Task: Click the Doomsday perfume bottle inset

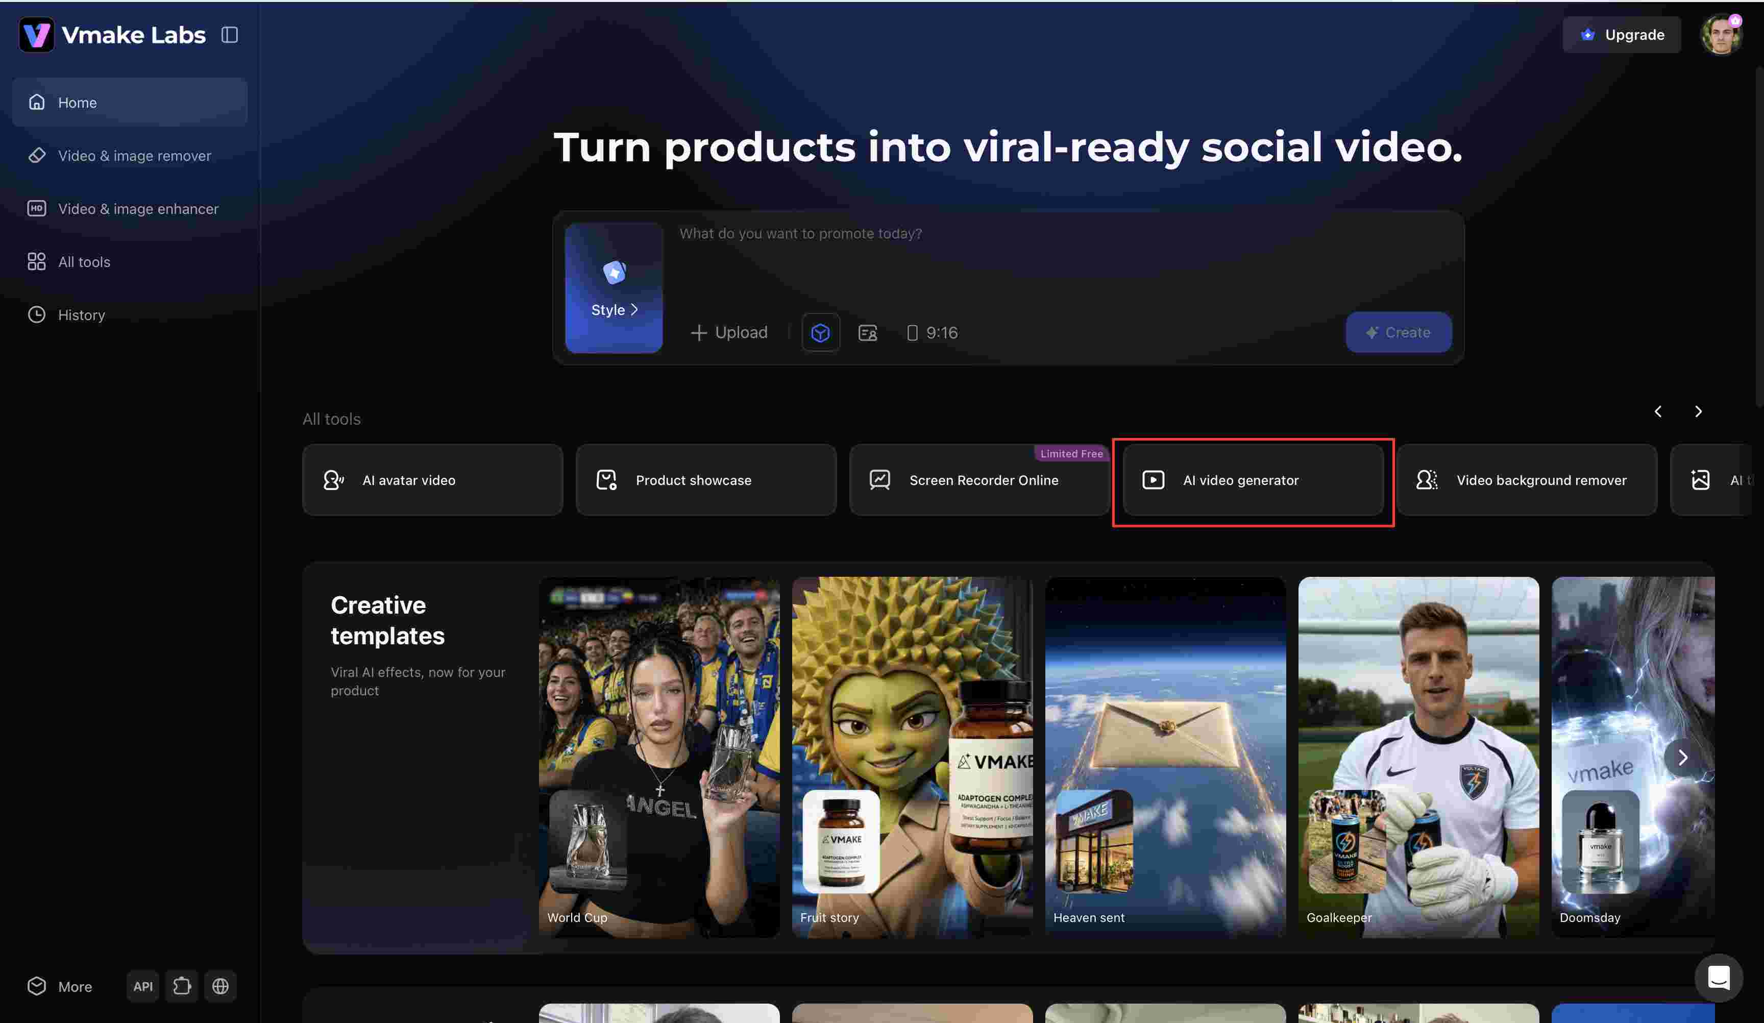Action: pos(1601,842)
